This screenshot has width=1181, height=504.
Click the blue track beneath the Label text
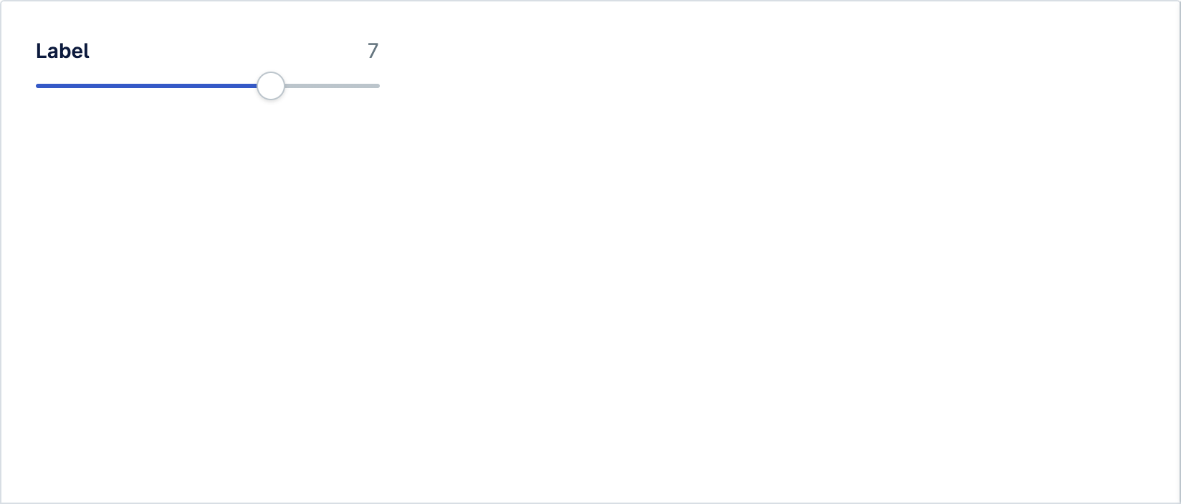(62, 86)
